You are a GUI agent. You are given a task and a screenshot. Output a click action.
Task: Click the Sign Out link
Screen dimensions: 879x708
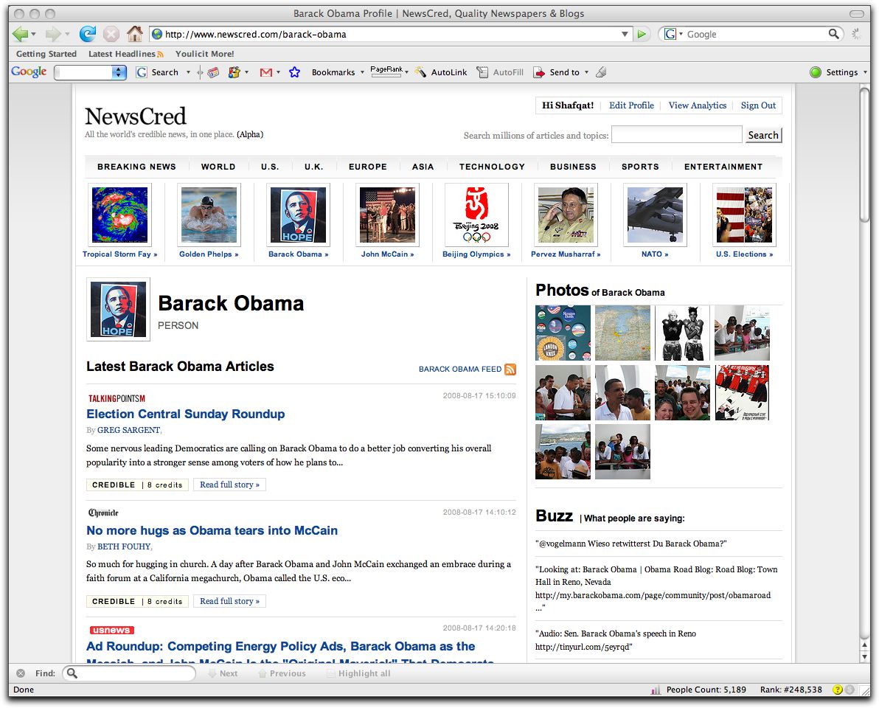pyautogui.click(x=758, y=105)
